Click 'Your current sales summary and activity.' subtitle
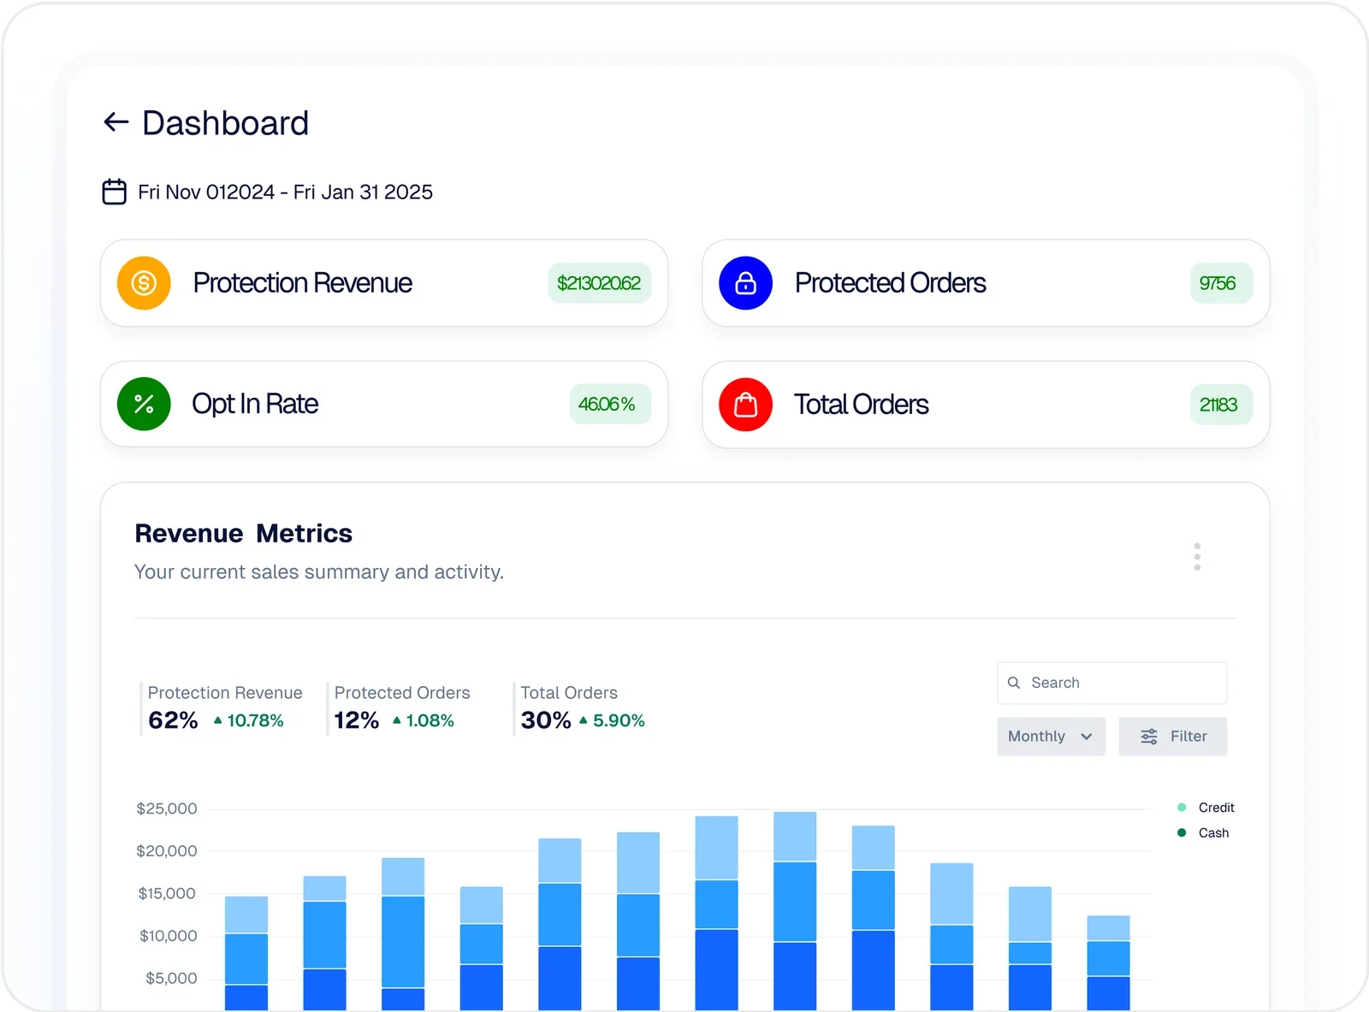 [319, 571]
